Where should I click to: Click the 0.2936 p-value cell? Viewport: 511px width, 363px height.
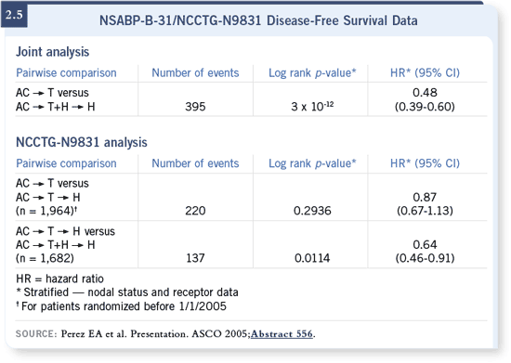312,211
